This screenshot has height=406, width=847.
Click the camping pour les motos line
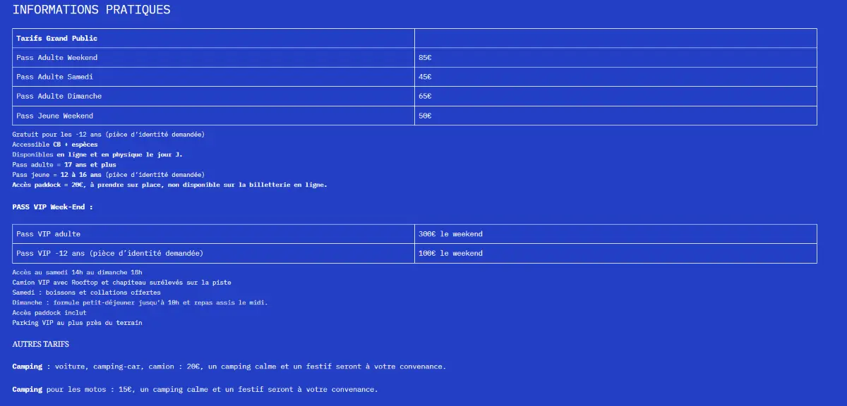point(195,390)
